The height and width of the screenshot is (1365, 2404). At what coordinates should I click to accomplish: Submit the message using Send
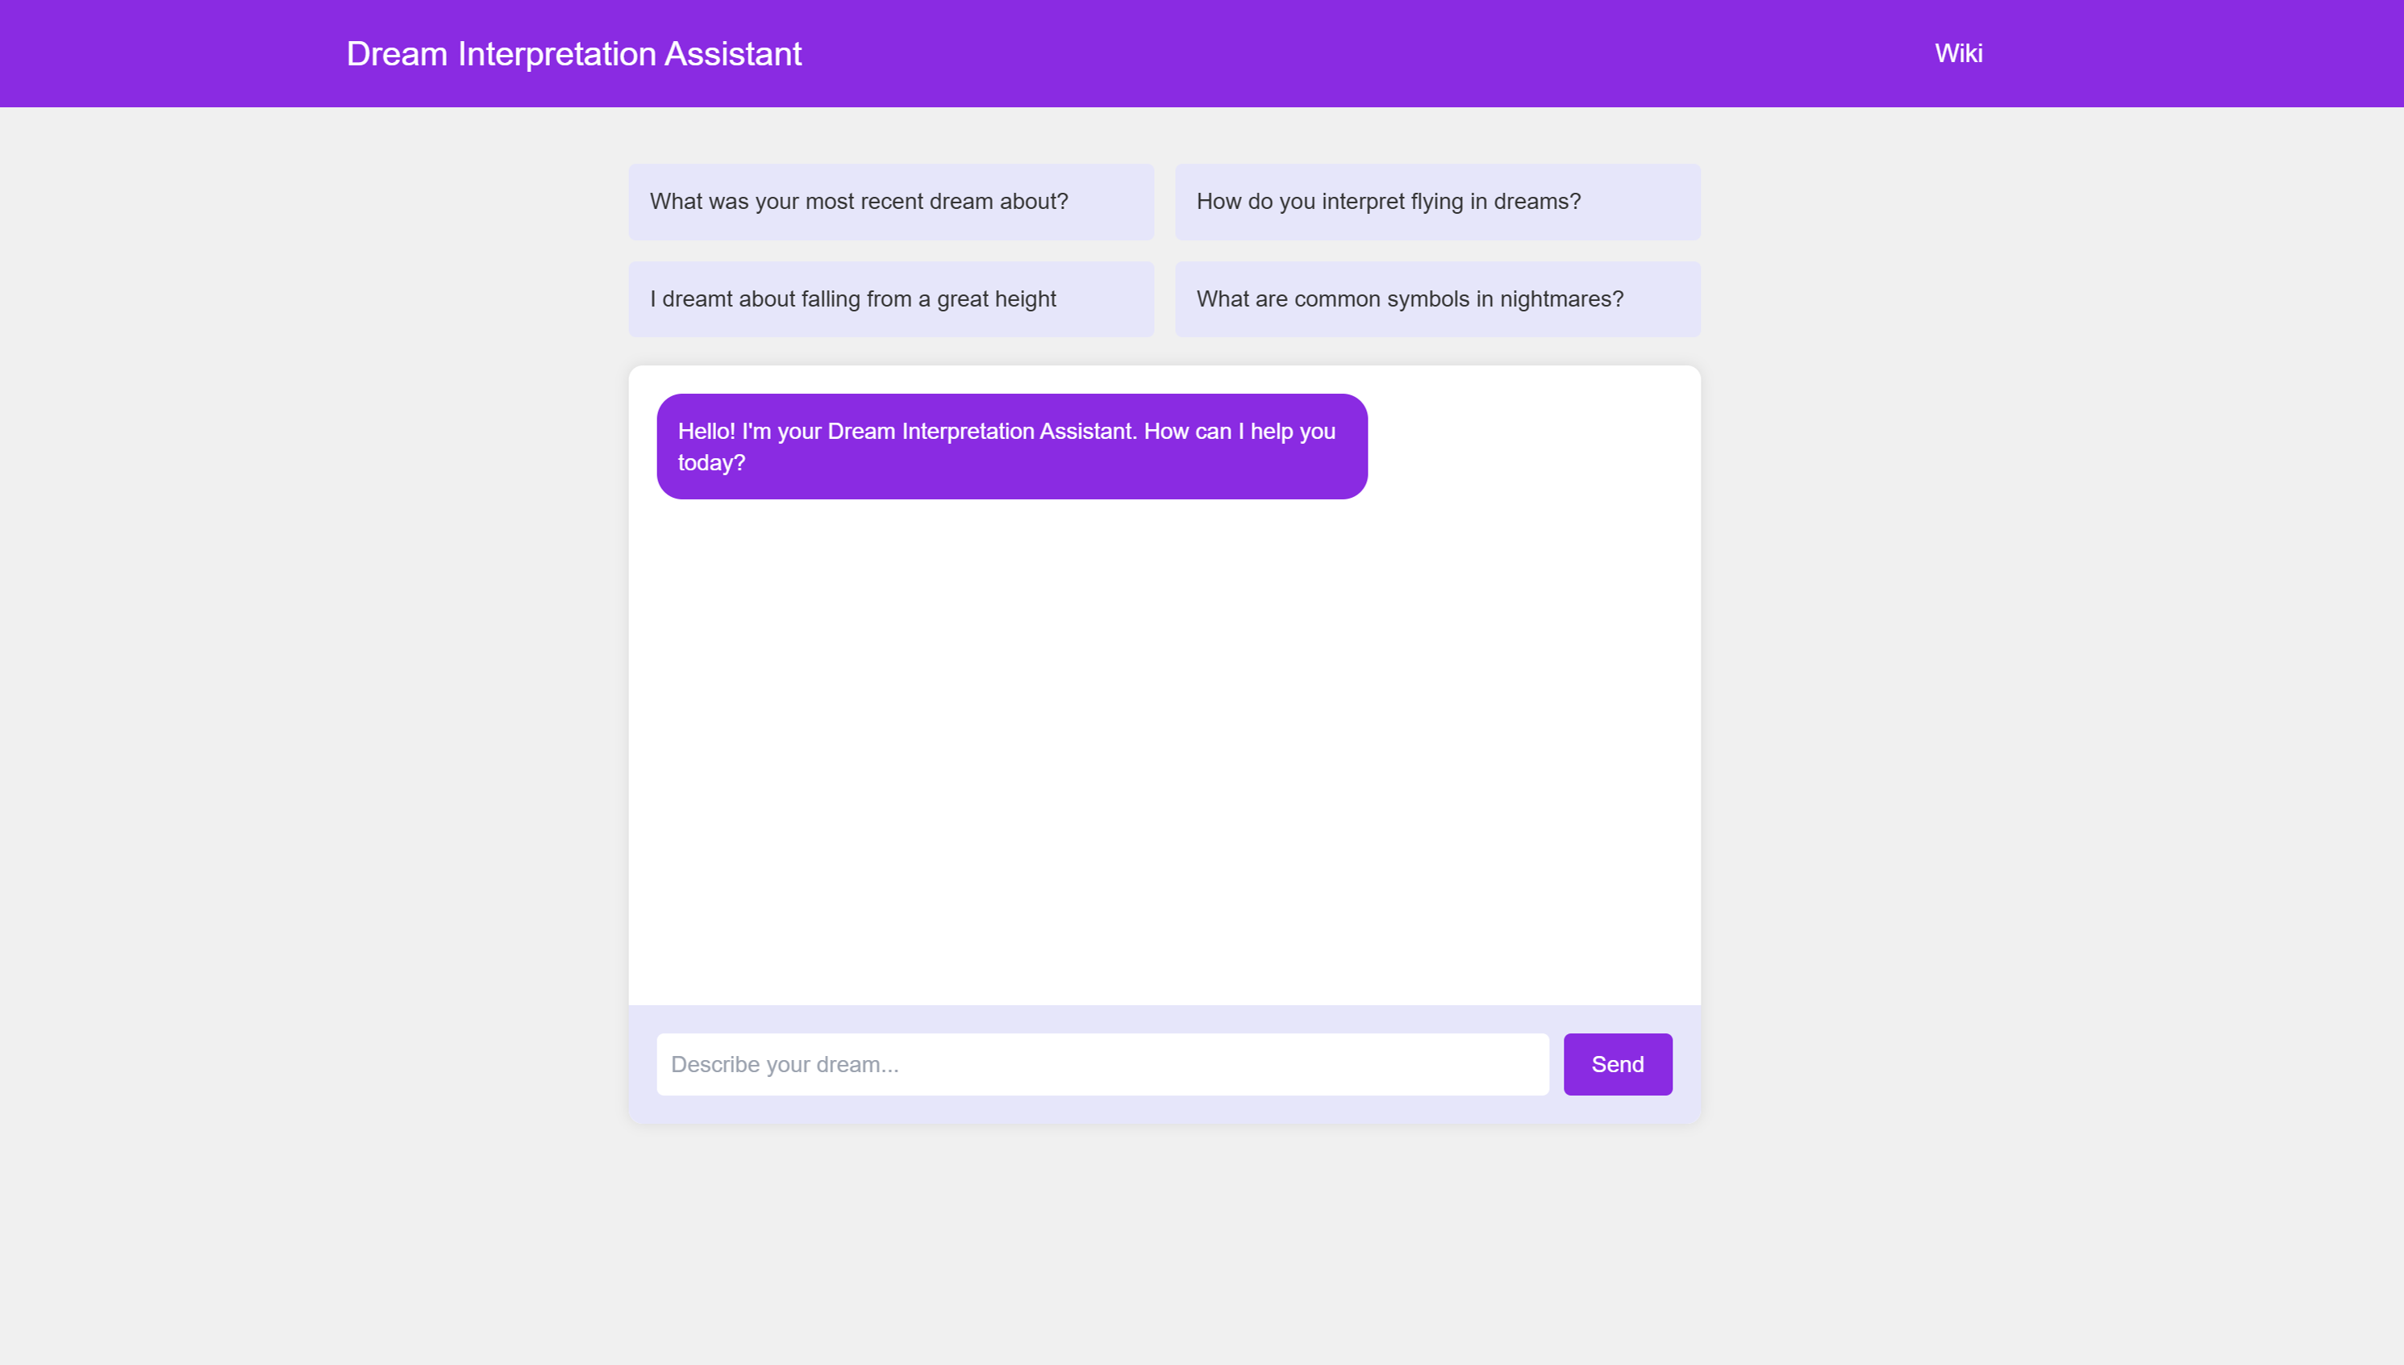click(1617, 1064)
